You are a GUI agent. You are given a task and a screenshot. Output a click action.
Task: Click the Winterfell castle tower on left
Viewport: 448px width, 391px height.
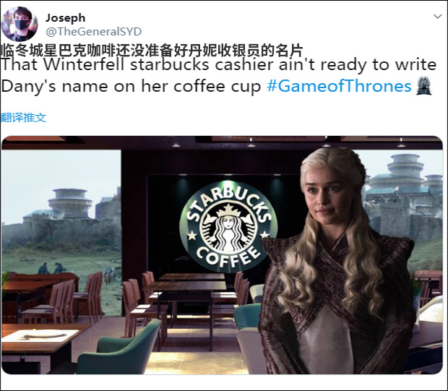point(70,202)
